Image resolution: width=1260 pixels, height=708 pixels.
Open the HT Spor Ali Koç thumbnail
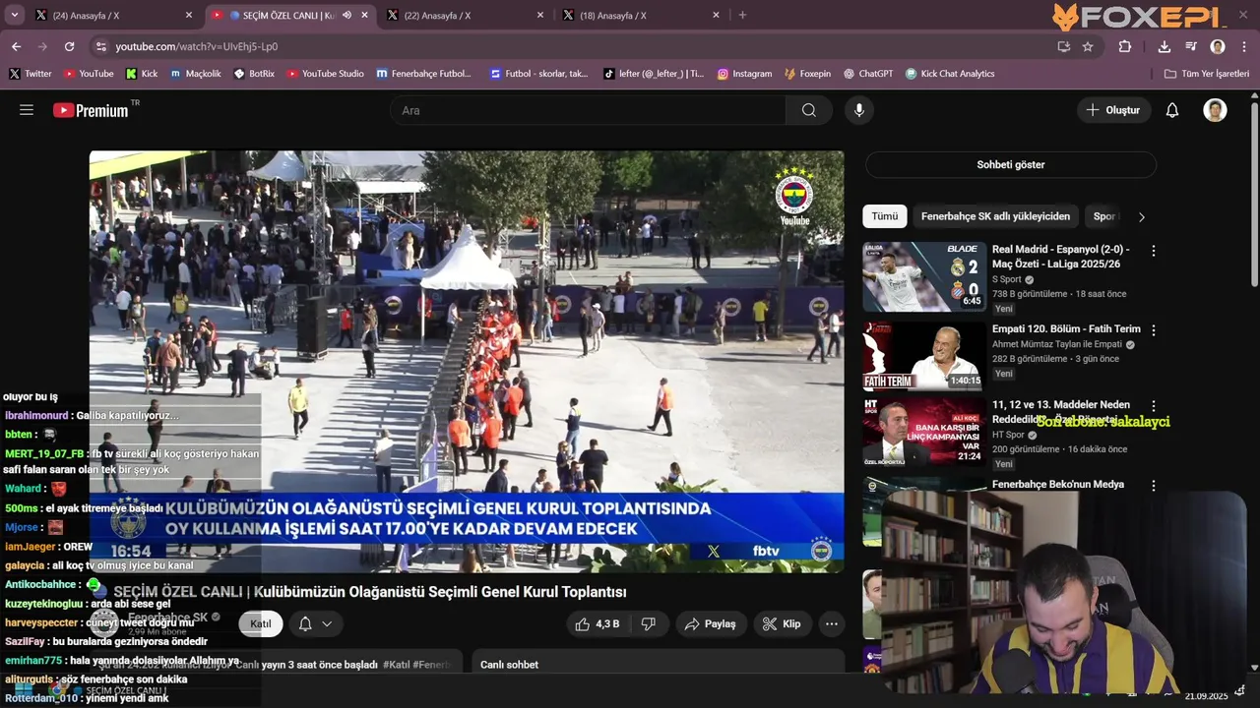(x=924, y=431)
